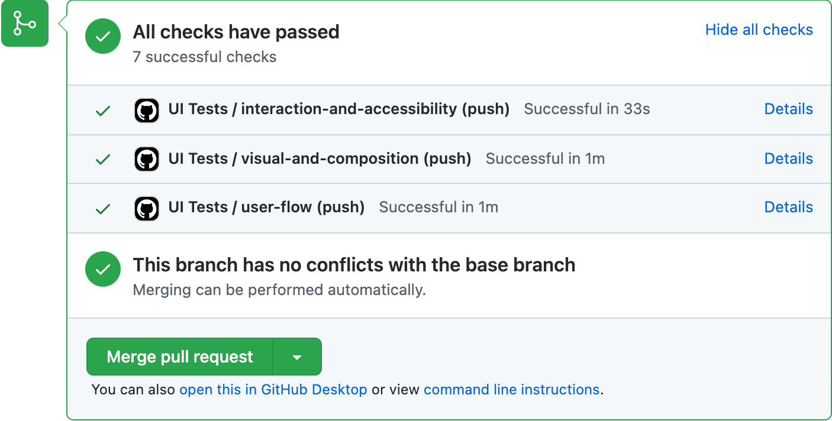This screenshot has width=832, height=421.
Task: Click GitHub logo beside user-flow check
Action: click(x=147, y=208)
